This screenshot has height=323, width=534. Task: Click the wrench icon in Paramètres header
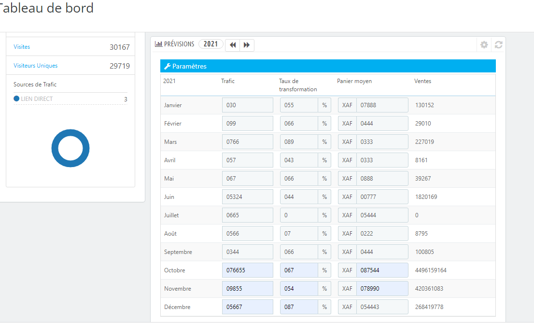coord(167,67)
